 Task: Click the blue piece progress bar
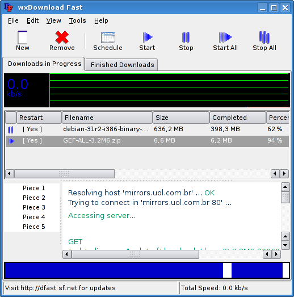pos(147,270)
